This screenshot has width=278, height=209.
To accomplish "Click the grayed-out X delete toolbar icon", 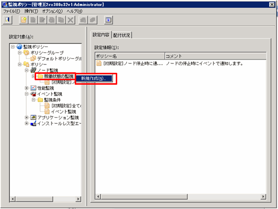I will coord(70,20).
